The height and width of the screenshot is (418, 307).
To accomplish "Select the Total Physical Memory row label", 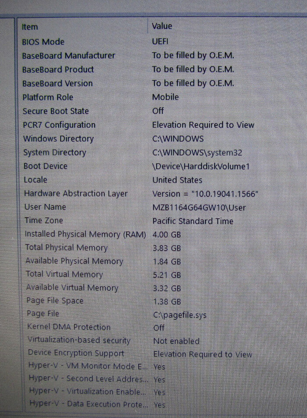I will (66, 248).
